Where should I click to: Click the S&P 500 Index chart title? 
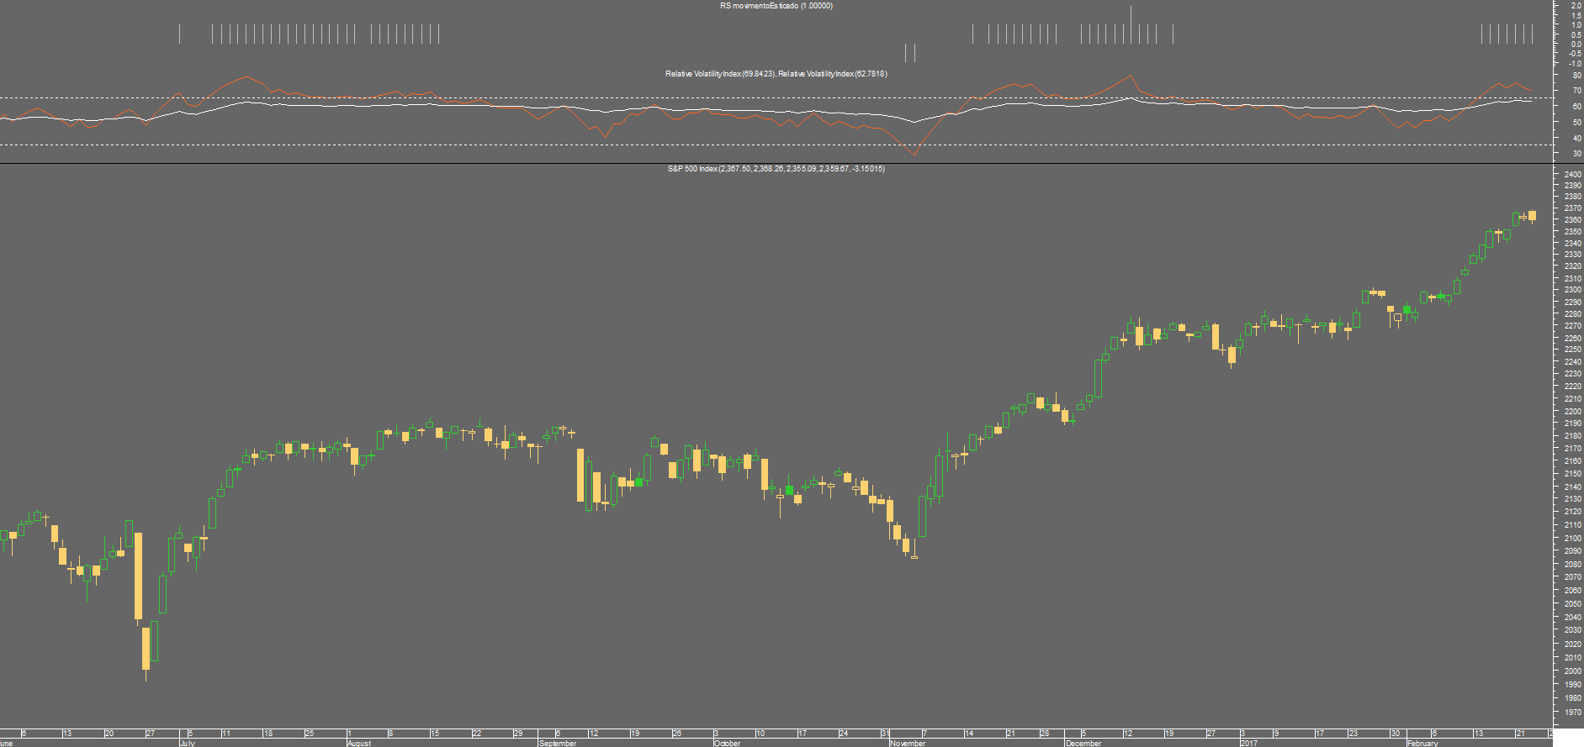pos(776,169)
